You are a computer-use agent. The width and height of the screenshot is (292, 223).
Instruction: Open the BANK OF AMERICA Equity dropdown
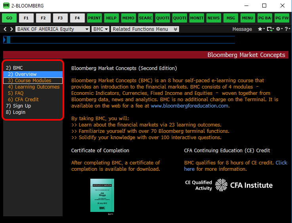[x=53, y=29]
